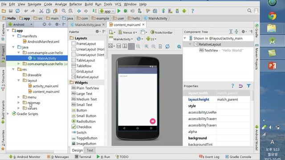Open the Refactor menu

[76, 4]
